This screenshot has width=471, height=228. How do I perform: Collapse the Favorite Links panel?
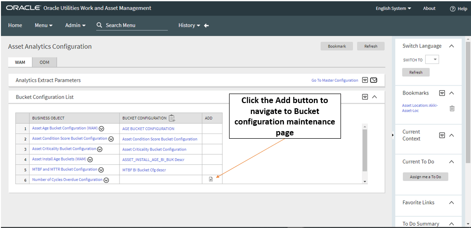(451, 202)
